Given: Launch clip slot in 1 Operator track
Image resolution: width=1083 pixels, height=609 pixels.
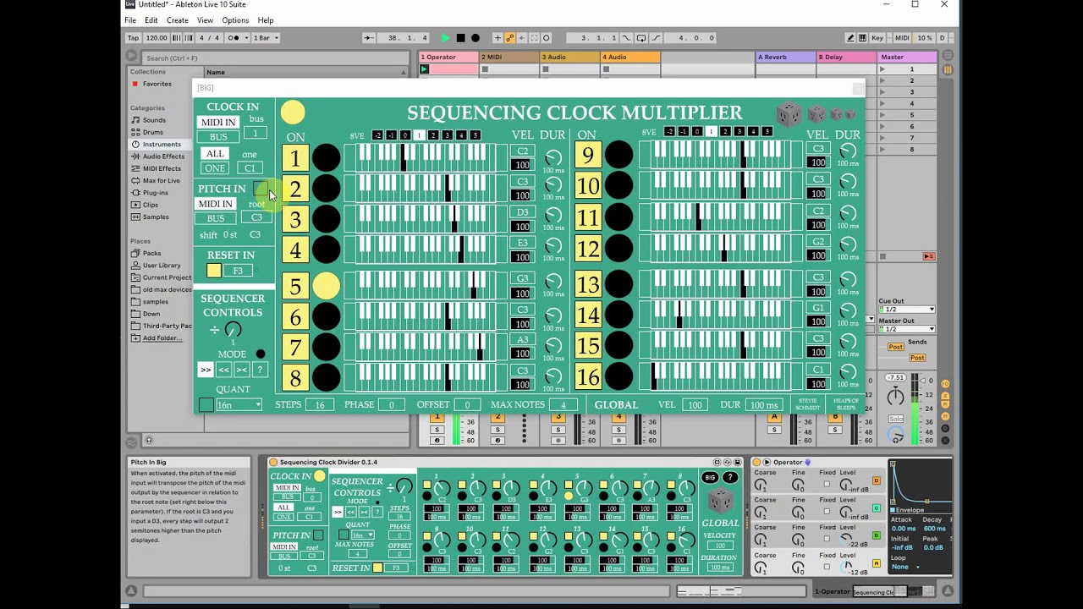Looking at the screenshot, I should click(x=425, y=69).
